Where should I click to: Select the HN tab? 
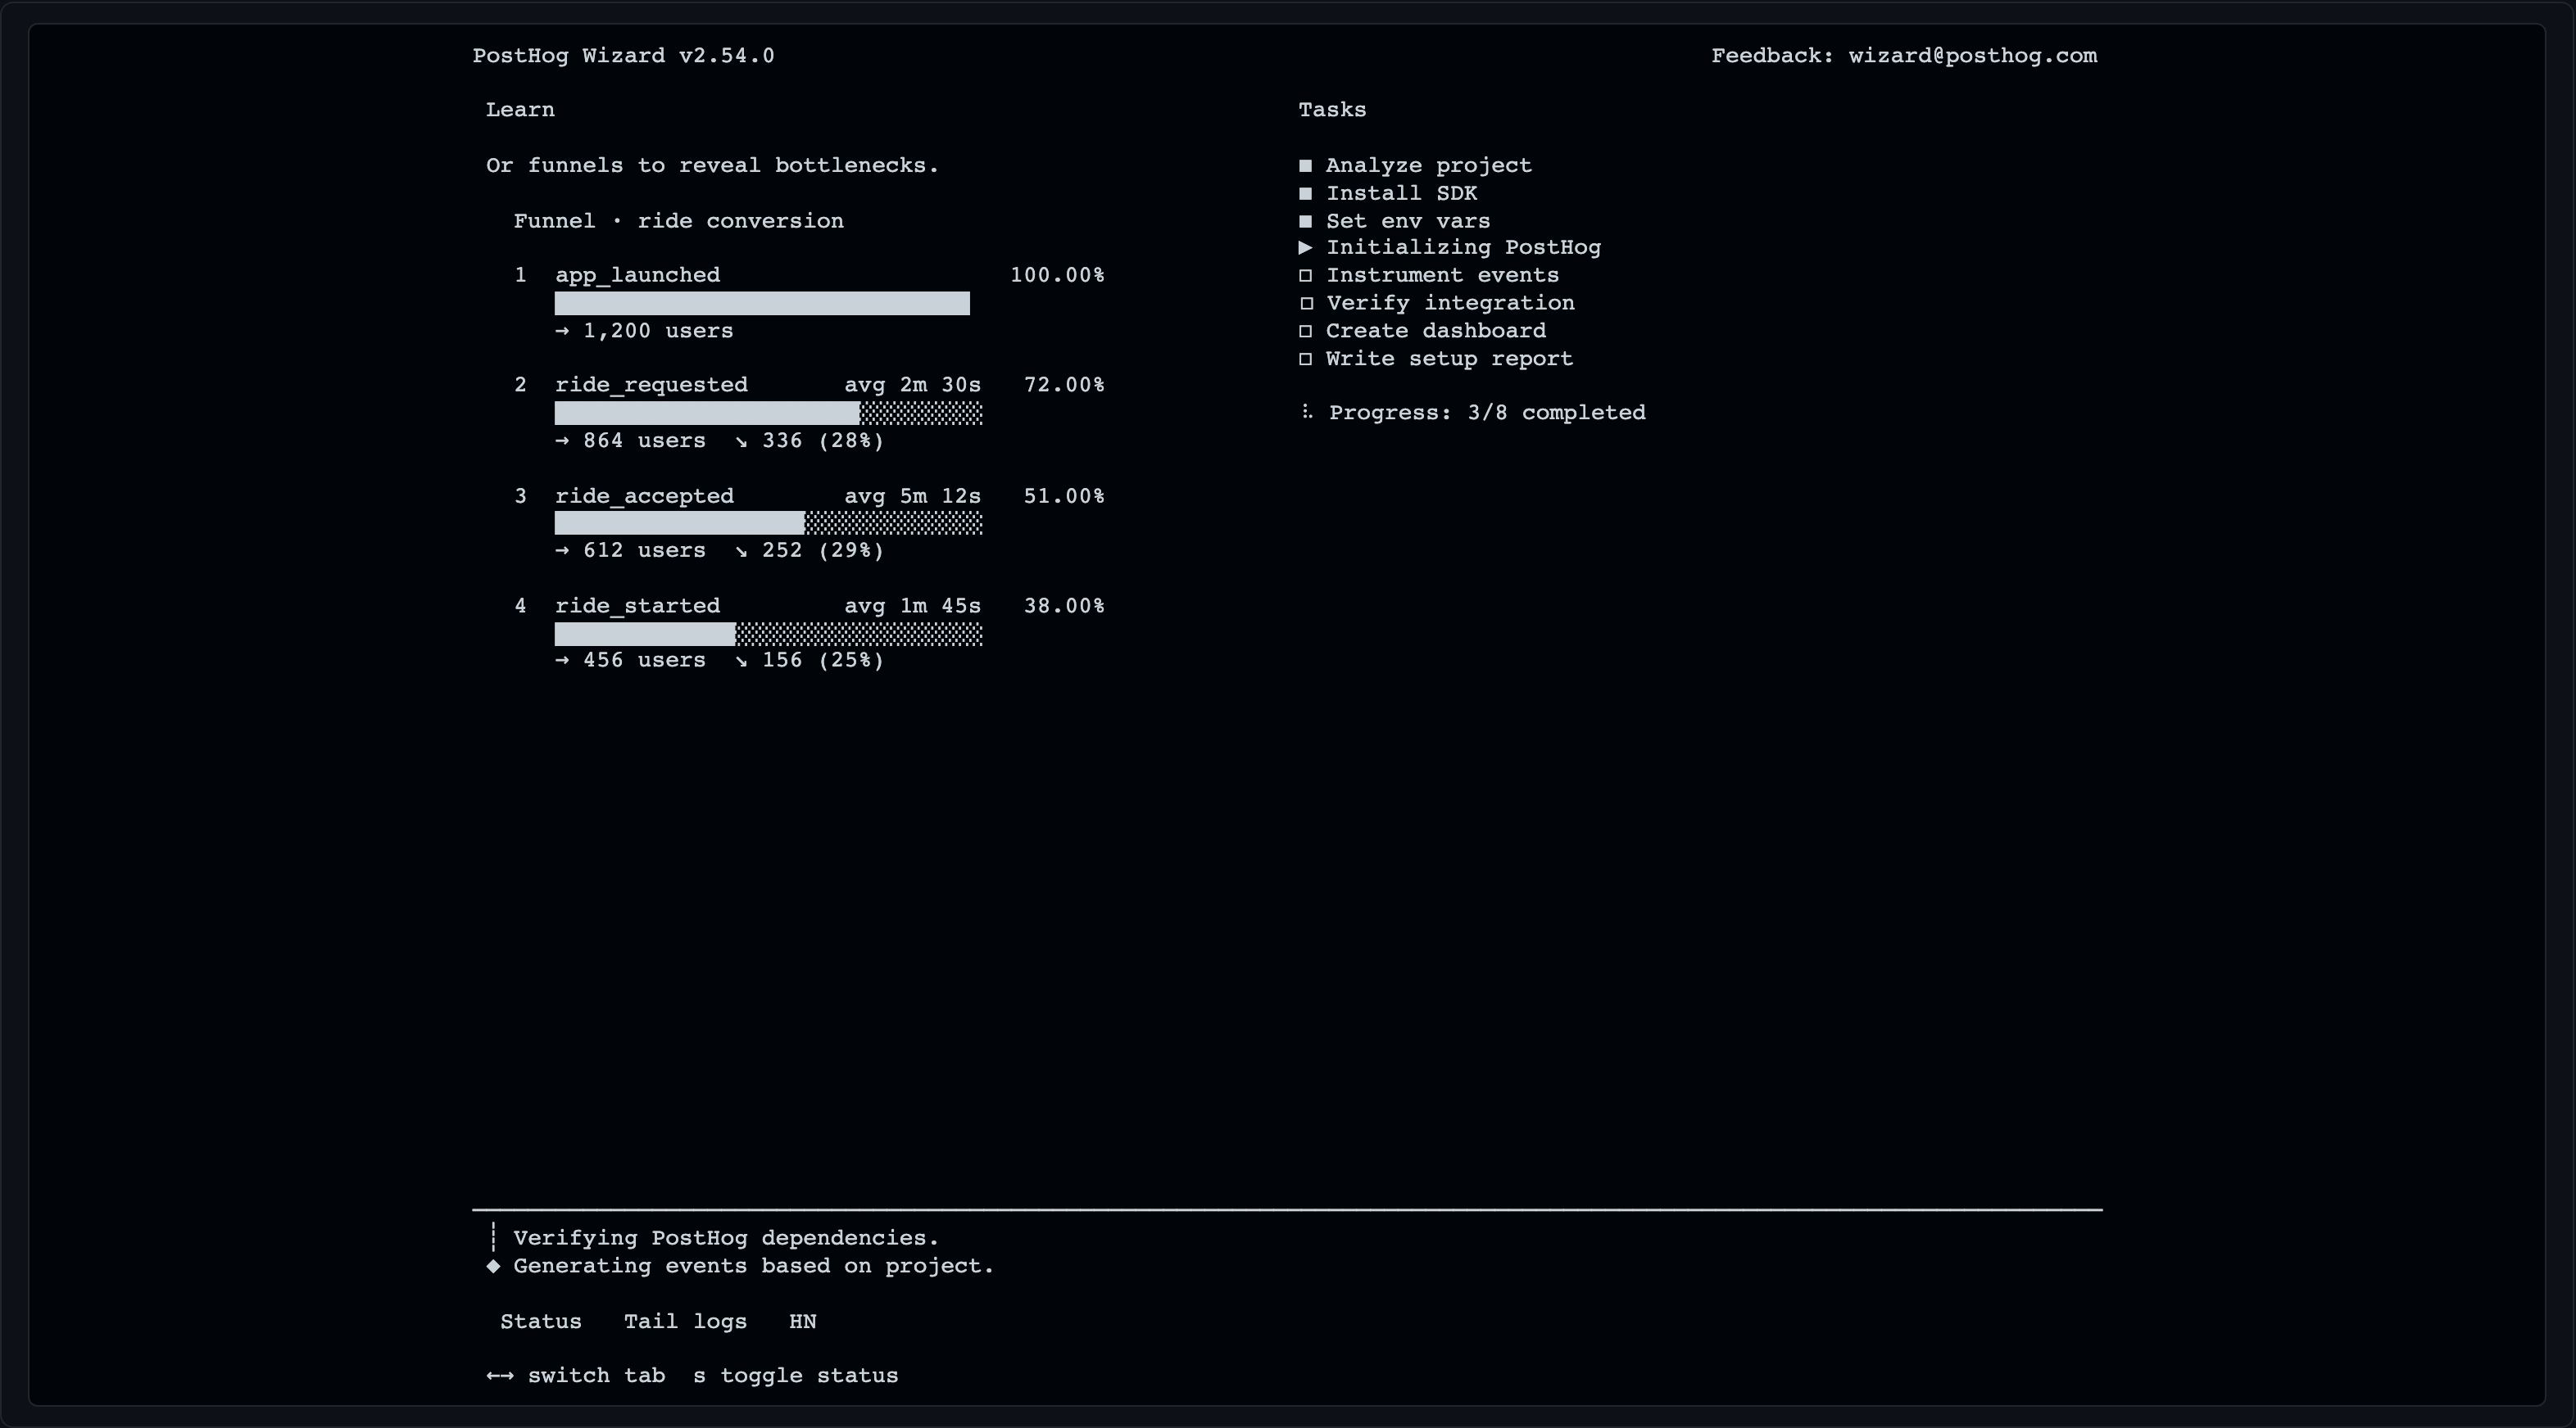(x=802, y=1321)
